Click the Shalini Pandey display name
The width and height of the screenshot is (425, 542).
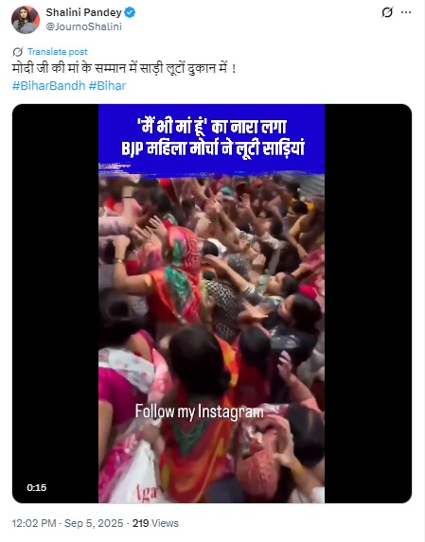(83, 13)
